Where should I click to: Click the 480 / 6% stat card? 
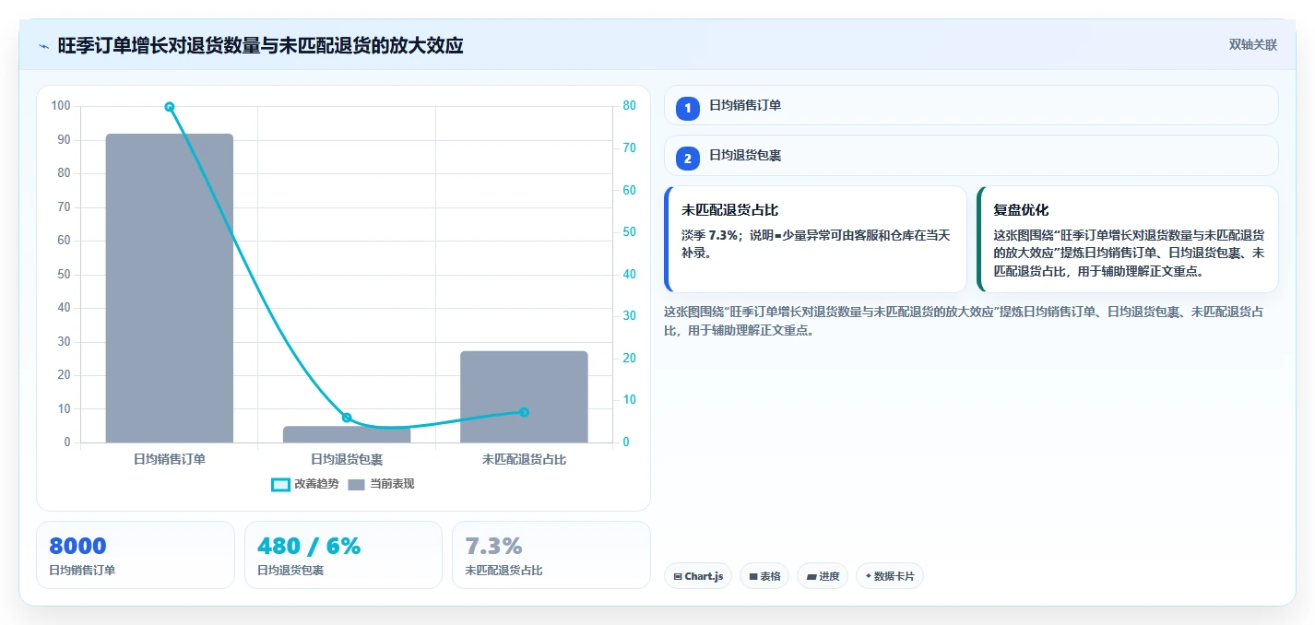coord(343,555)
